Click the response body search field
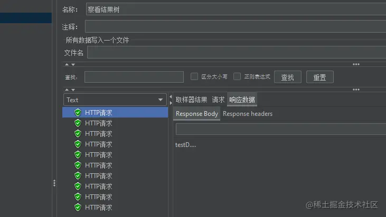The image size is (386, 217). pyautogui.click(x=280, y=129)
